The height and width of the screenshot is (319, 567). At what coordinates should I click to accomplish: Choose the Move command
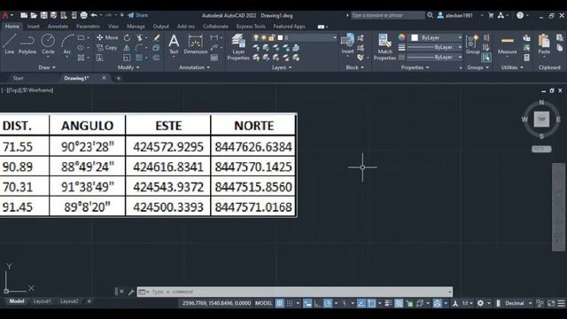pos(107,37)
